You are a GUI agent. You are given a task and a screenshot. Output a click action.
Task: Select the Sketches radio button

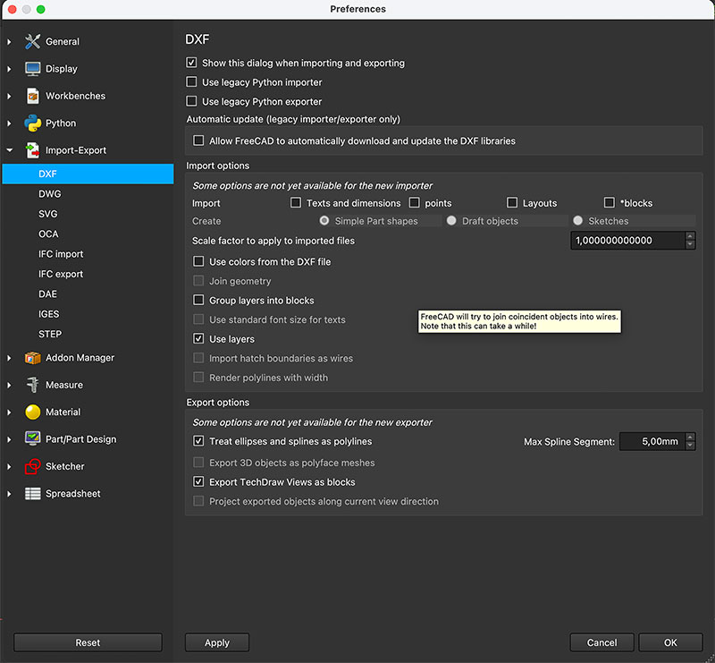577,221
